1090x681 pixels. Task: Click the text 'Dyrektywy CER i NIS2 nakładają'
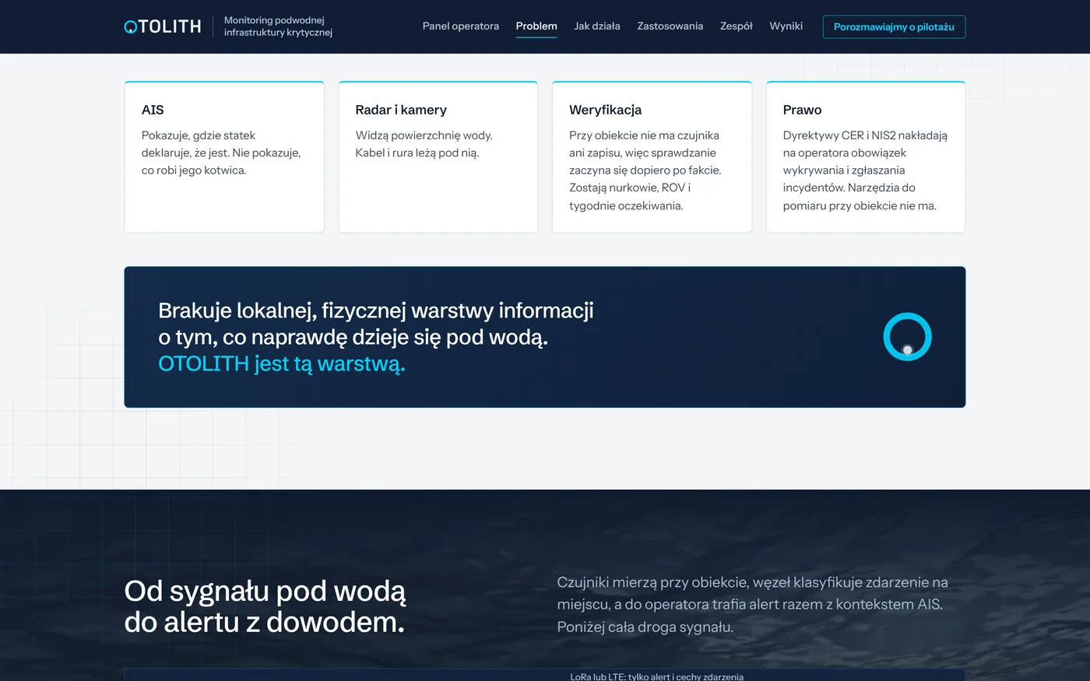(865, 135)
